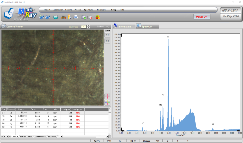The width and height of the screenshot is (243, 143).
Task: Increase brightness with the up stepper
Action: (x=88, y=26)
